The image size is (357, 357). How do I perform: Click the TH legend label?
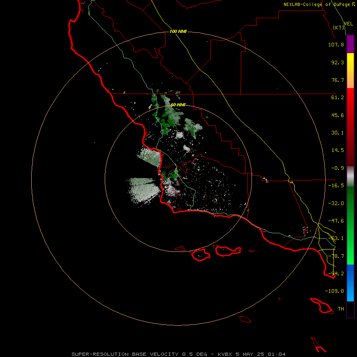(x=341, y=309)
